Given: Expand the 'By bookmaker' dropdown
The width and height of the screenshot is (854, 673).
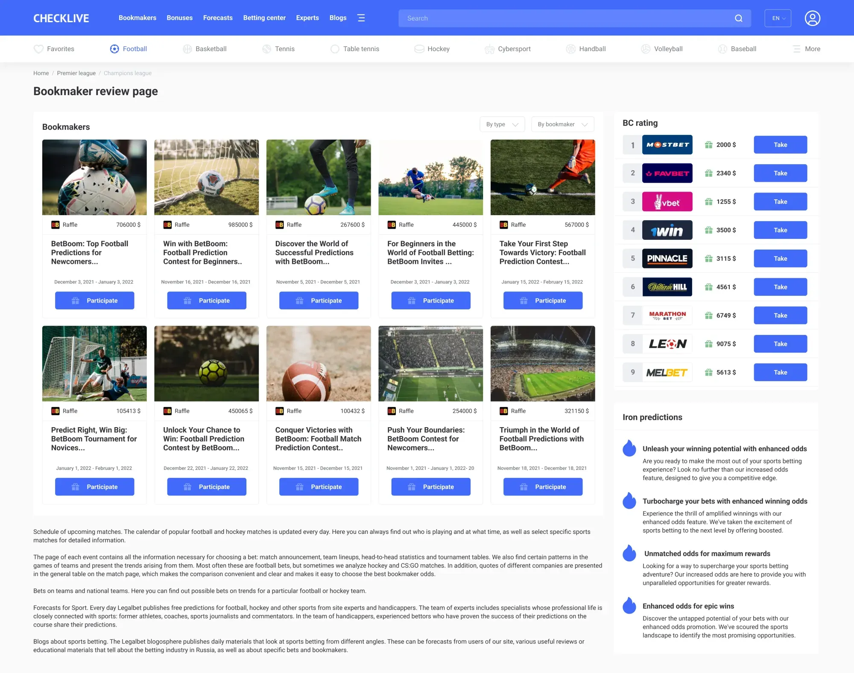Looking at the screenshot, I should (562, 124).
